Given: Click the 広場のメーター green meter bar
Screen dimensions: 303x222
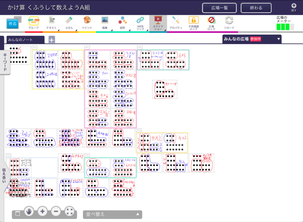Looking at the screenshot, I should click(285, 27).
